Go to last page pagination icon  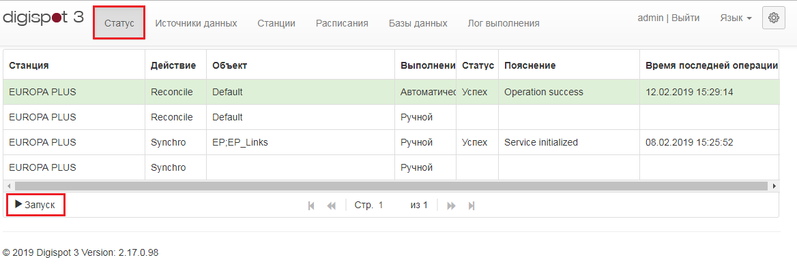[472, 205]
